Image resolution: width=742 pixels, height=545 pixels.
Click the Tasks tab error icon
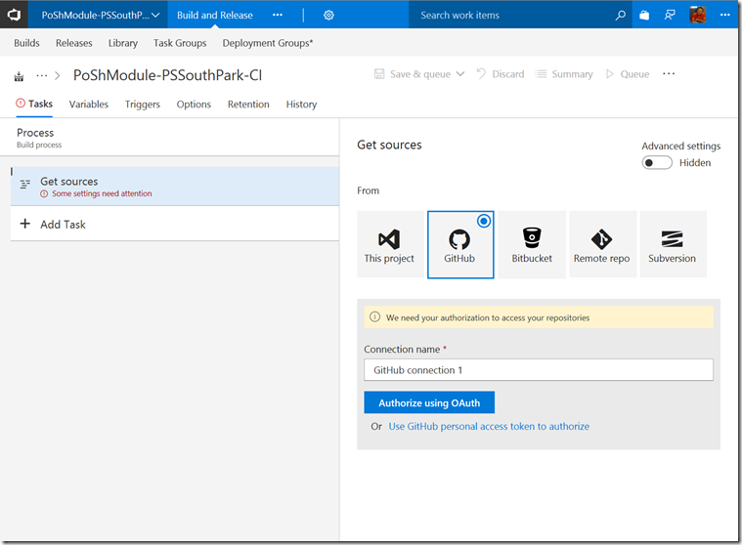(x=21, y=104)
